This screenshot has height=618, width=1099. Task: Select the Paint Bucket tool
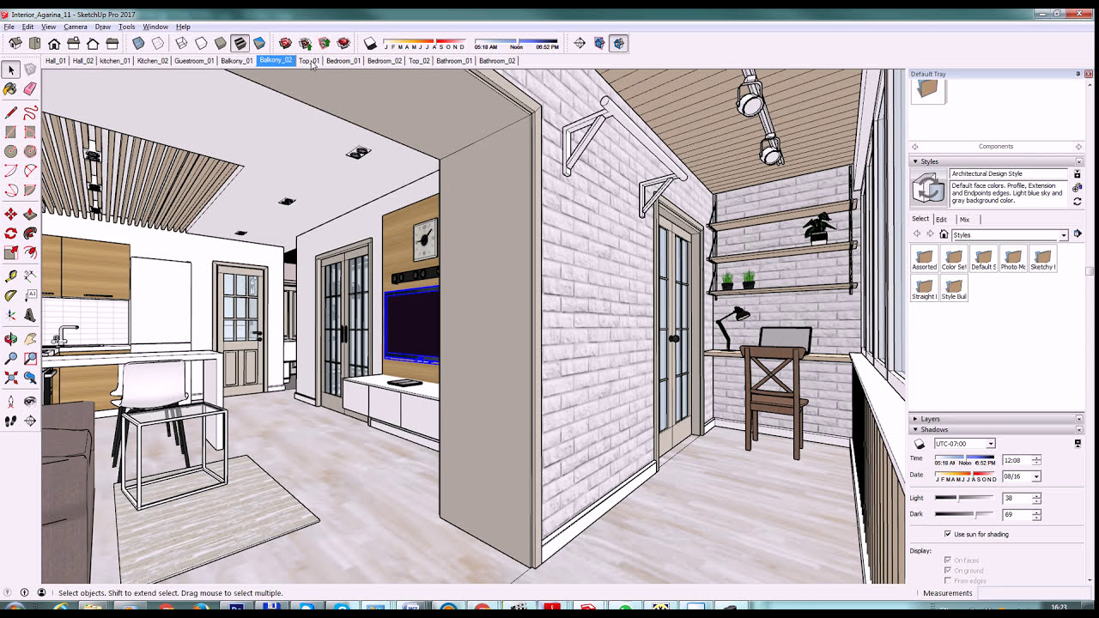tap(10, 88)
